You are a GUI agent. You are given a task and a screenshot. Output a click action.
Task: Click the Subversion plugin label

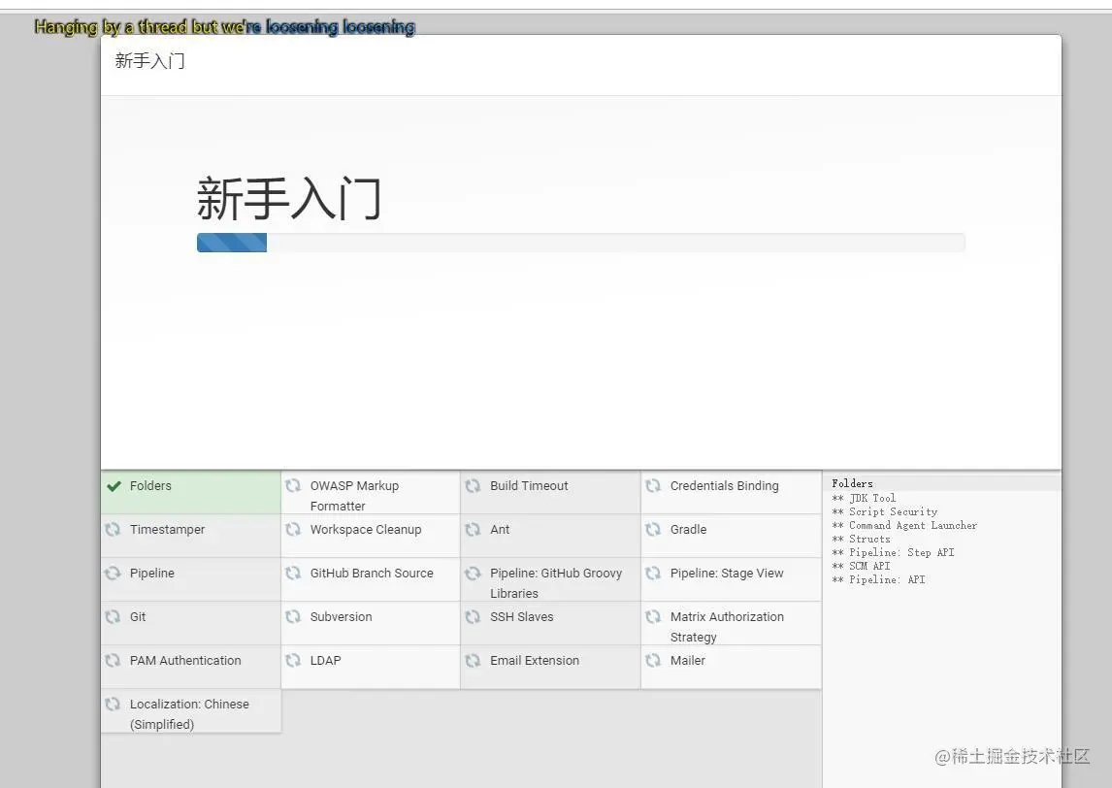click(341, 617)
